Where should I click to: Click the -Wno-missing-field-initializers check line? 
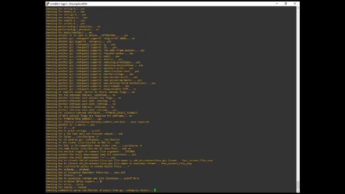pyautogui.click(x=101, y=83)
